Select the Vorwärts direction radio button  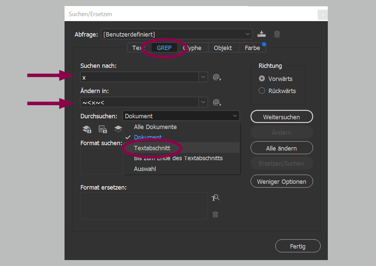click(262, 79)
